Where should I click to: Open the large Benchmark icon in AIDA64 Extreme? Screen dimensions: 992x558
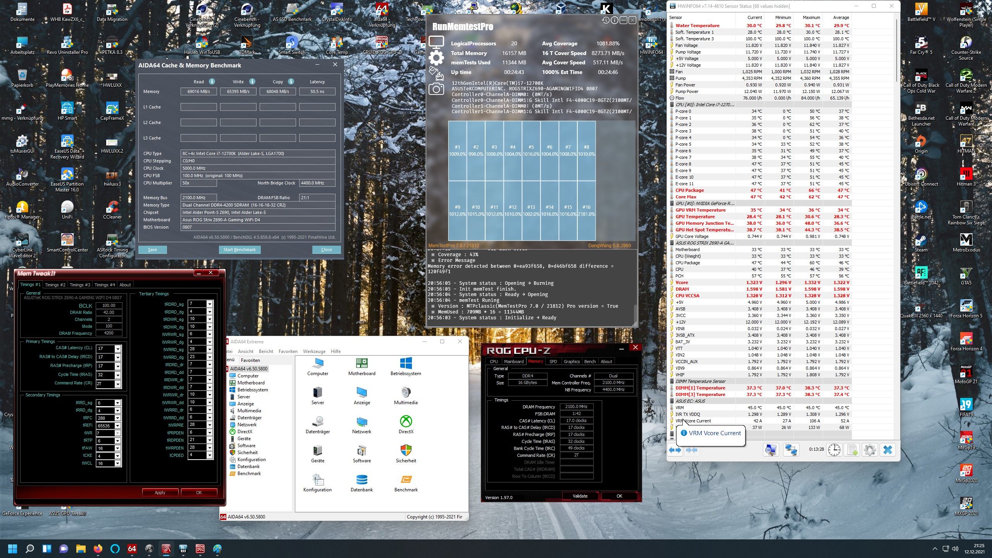pos(406,483)
